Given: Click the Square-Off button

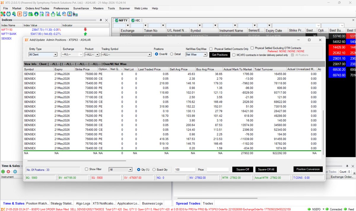Looking at the screenshot, I should coord(243,169).
